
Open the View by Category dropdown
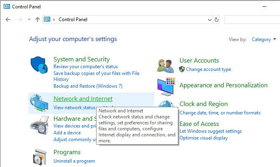point(264,39)
